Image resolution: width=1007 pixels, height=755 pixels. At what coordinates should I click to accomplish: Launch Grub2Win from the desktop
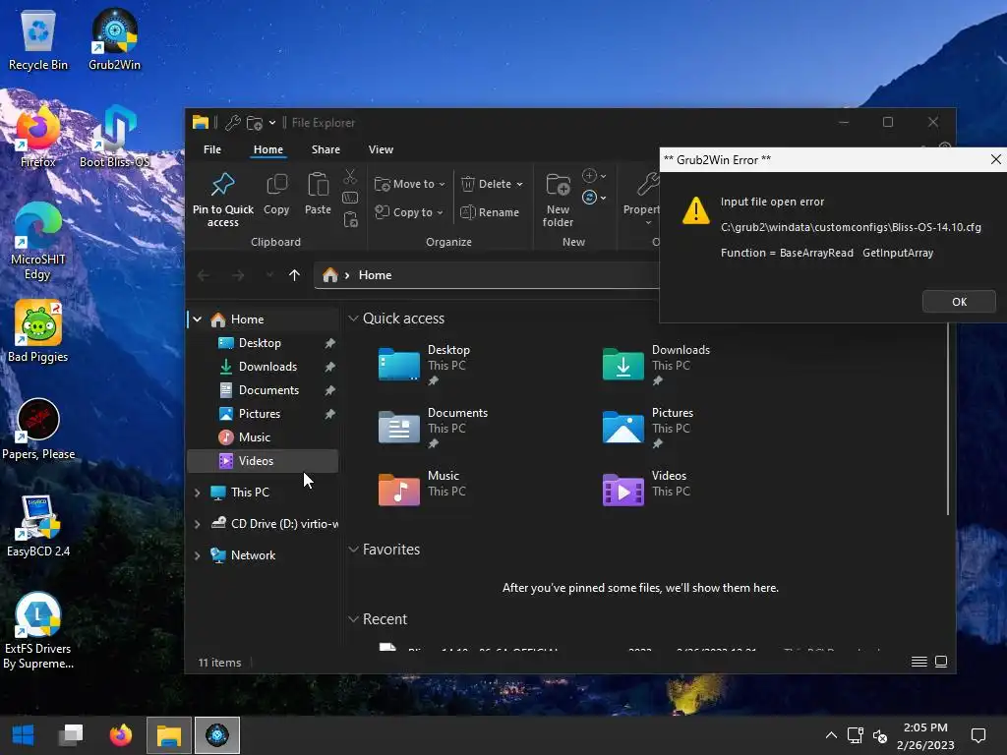114,40
